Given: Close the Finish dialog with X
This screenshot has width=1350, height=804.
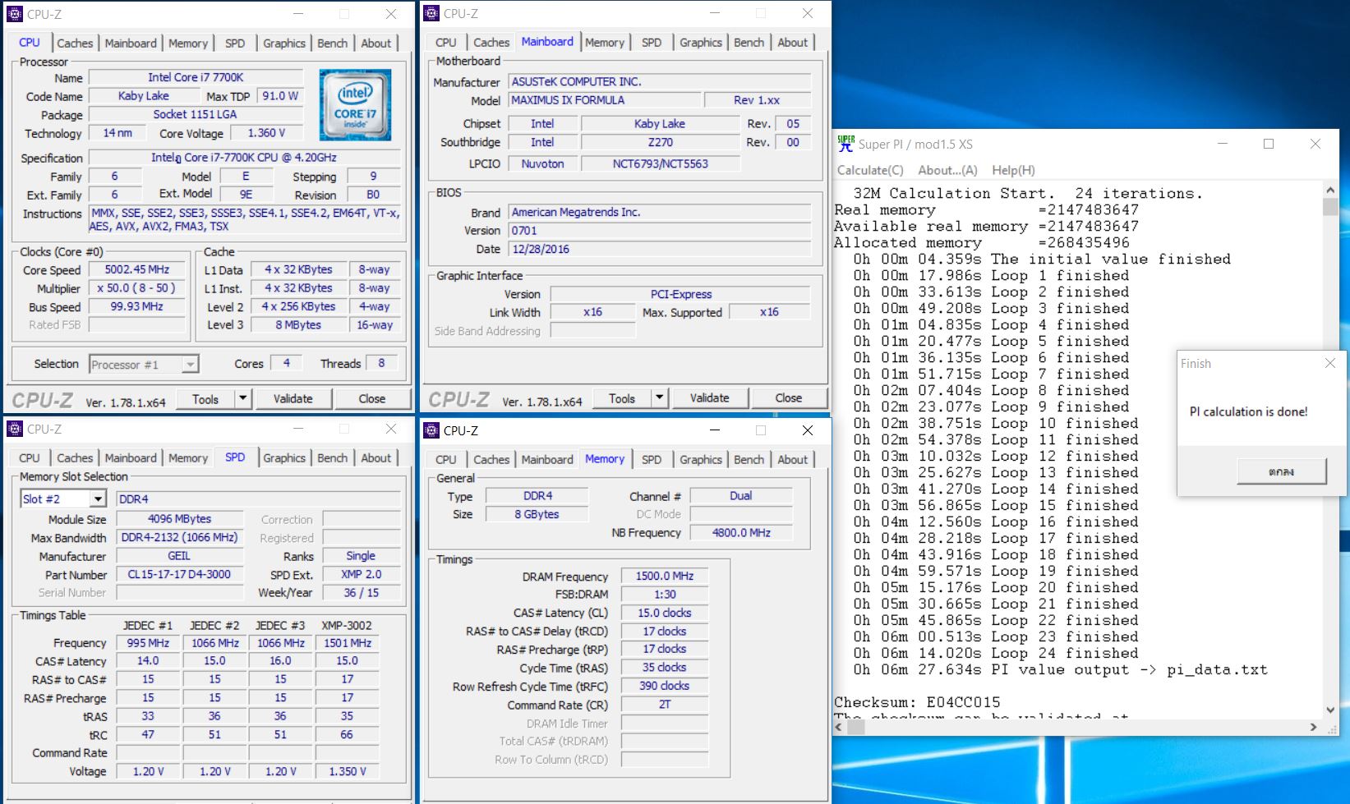Looking at the screenshot, I should pos(1330,363).
